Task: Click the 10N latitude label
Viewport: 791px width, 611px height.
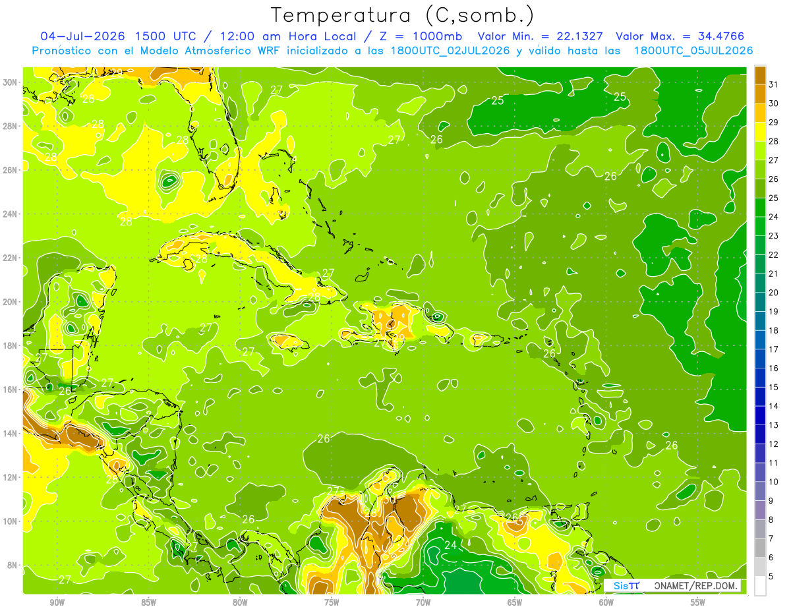Action: coord(10,521)
